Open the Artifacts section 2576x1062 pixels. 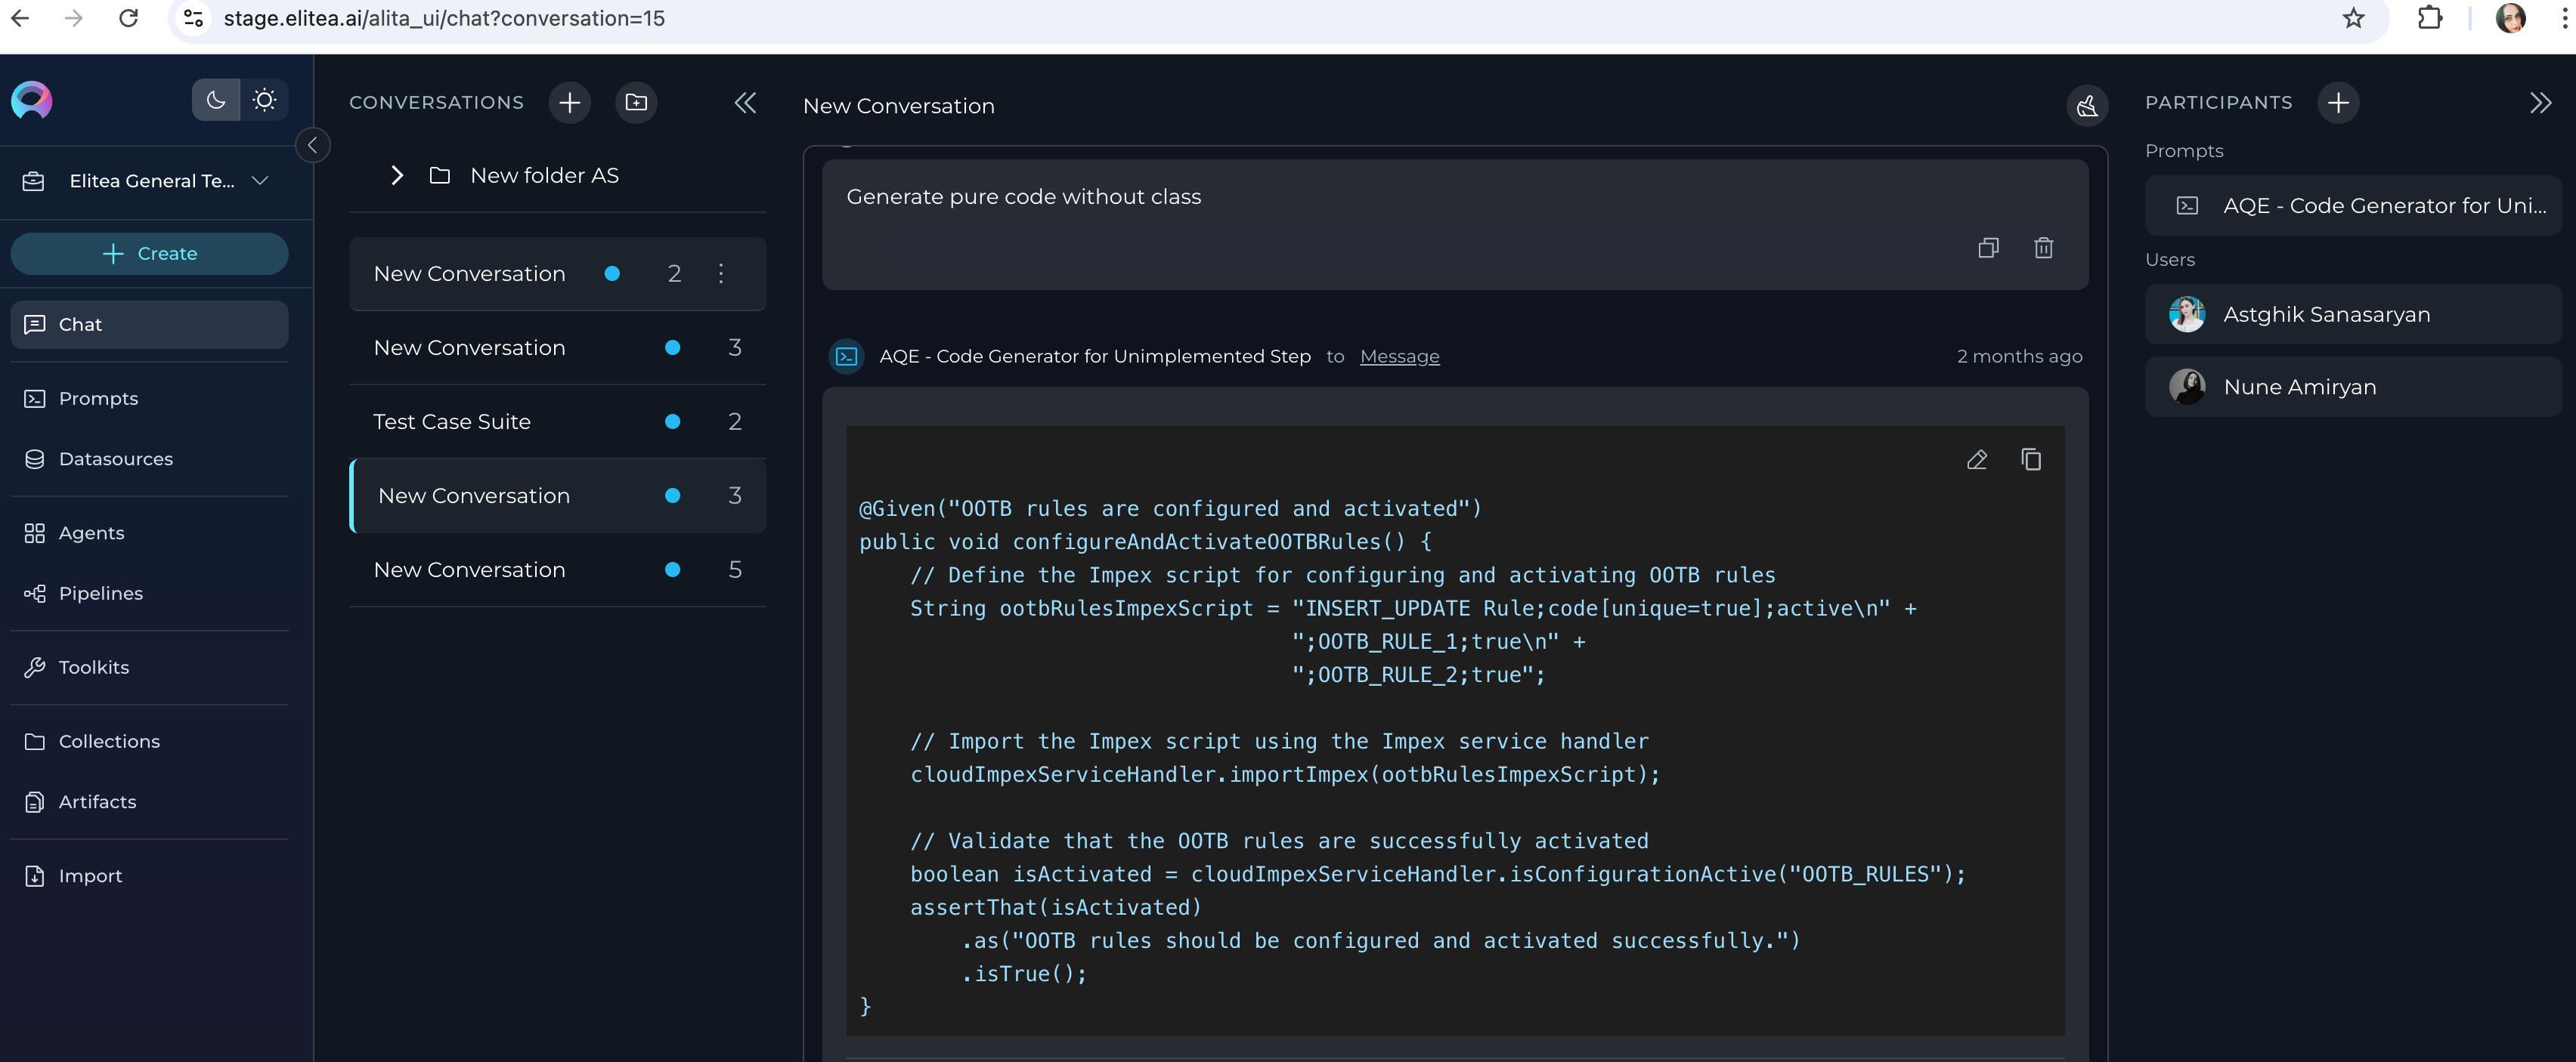click(150, 801)
